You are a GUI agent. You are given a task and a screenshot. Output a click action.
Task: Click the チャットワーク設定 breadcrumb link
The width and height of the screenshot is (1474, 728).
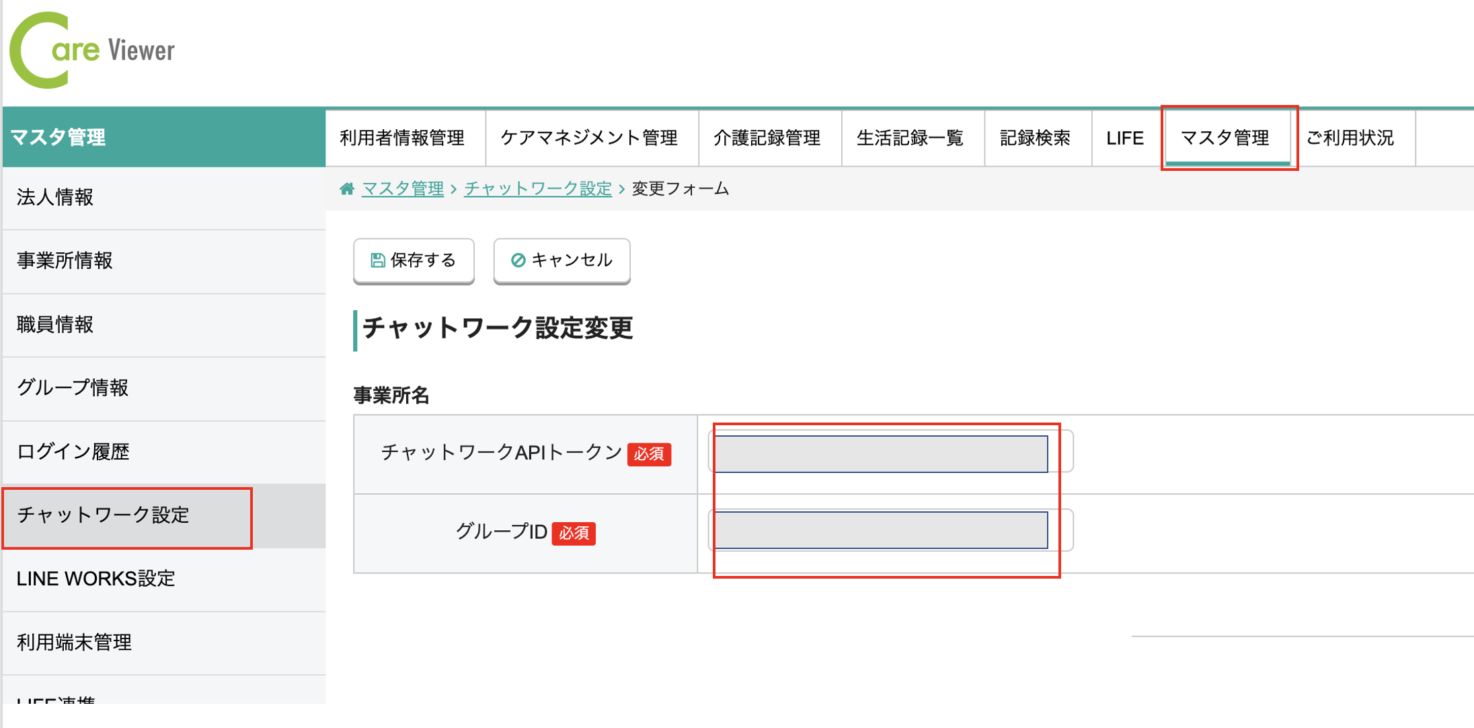pyautogui.click(x=538, y=189)
